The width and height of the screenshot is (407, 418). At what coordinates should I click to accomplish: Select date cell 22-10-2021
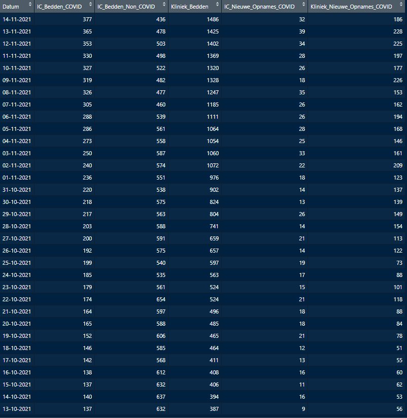17,299
